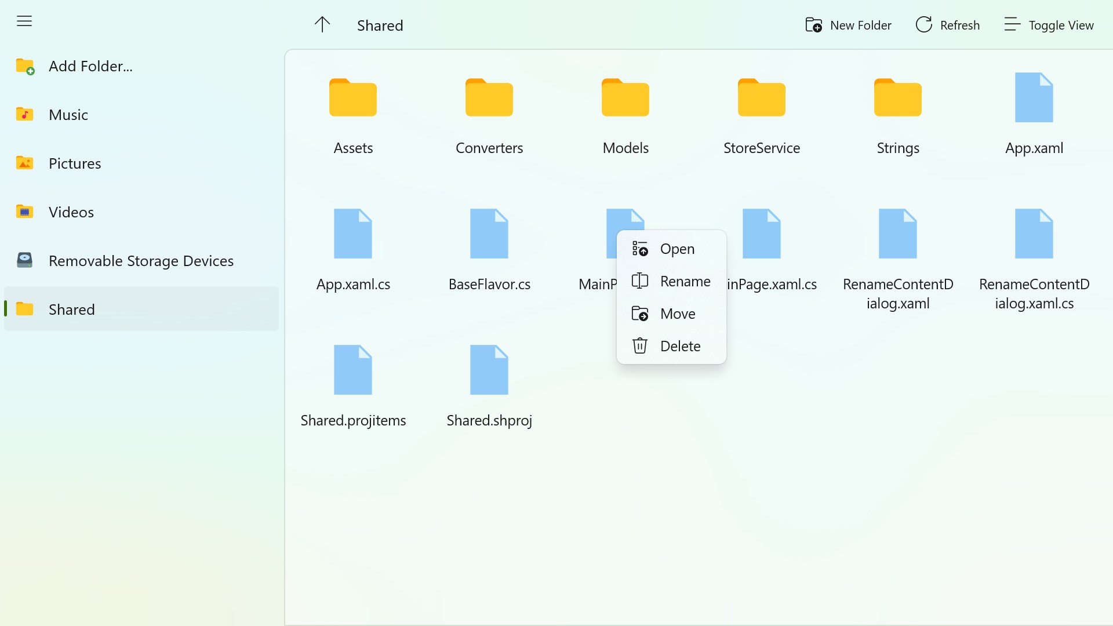Choose Add Folder in sidebar
The image size is (1113, 626).
pos(141,66)
